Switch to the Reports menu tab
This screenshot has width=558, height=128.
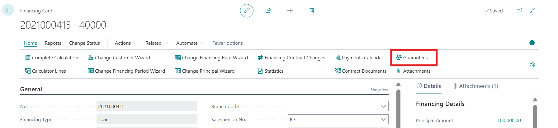coord(53,43)
